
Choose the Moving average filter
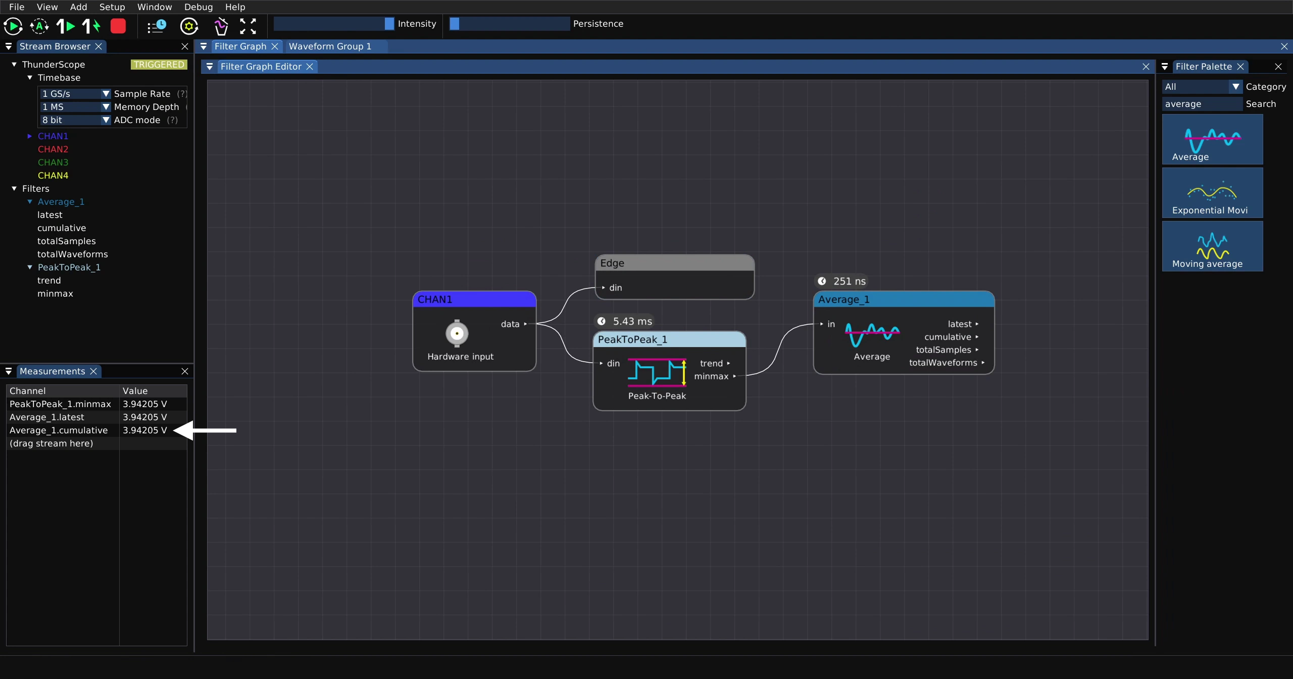(x=1212, y=246)
